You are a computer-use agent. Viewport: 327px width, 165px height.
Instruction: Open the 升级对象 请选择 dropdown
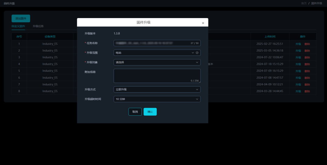tap(157, 62)
